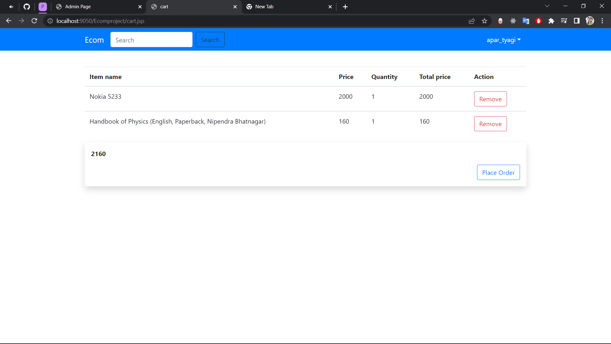611x344 pixels.
Task: Click the Place Order button
Action: [498, 173]
